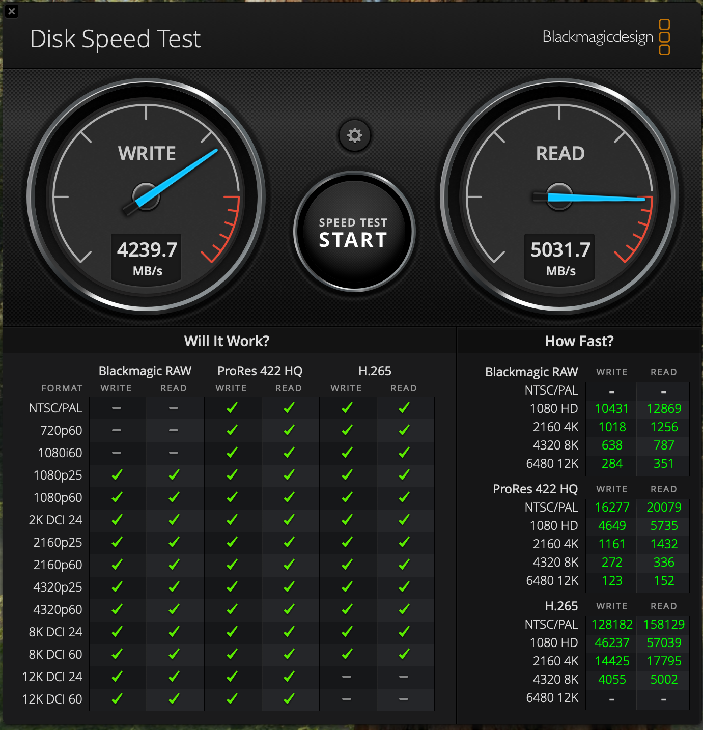Open settings via the gear icon
The width and height of the screenshot is (703, 730).
click(x=354, y=135)
